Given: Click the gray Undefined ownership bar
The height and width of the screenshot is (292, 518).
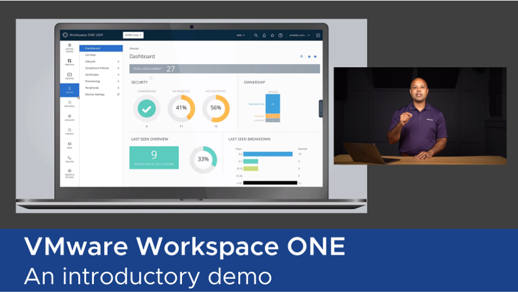Looking at the screenshot, I should tap(273, 120).
